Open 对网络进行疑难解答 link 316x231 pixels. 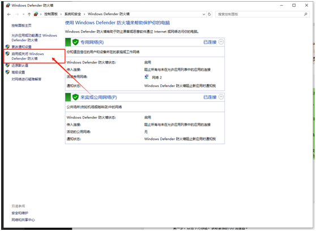click(x=27, y=79)
